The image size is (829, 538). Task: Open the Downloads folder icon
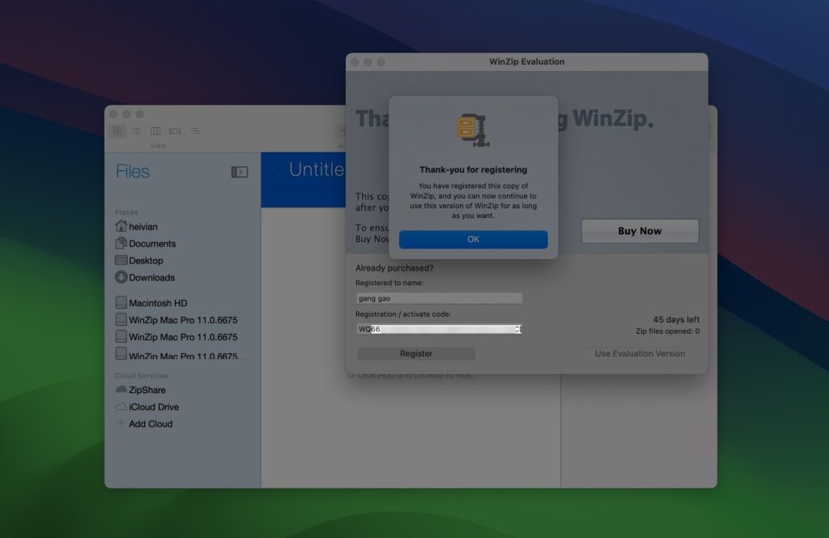tap(121, 278)
